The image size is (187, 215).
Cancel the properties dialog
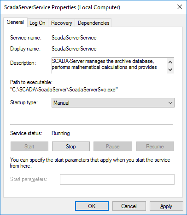point(129,206)
